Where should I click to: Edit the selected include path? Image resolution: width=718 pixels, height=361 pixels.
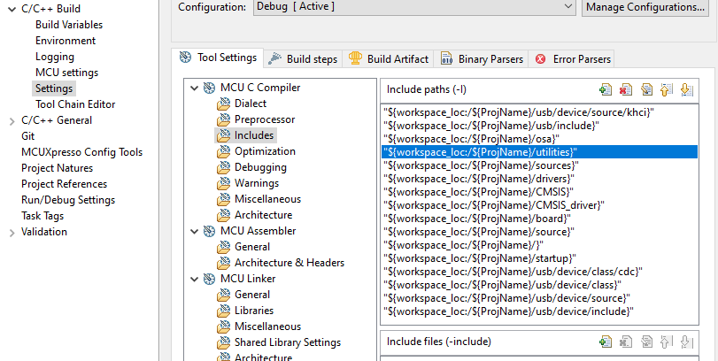coord(646,89)
